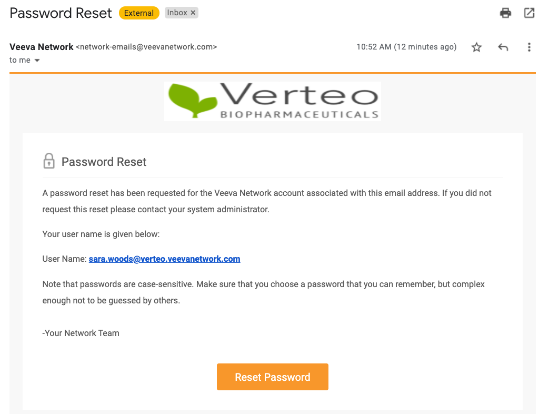Click the Password Reset subject title
The height and width of the screenshot is (414, 539).
pyautogui.click(x=61, y=13)
